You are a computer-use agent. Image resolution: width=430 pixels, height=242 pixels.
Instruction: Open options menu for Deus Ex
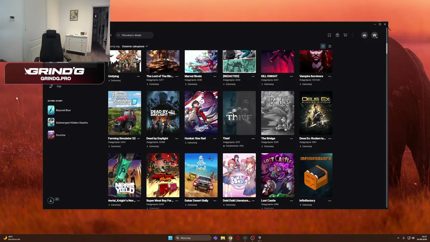[330, 138]
